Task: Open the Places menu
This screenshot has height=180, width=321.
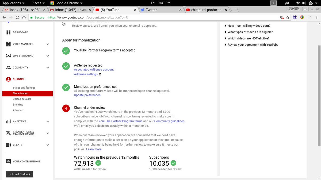Action: 38,3
